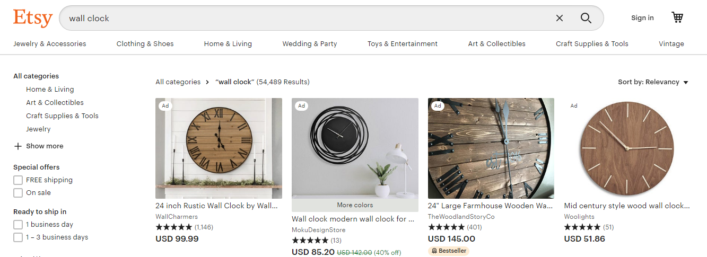The width and height of the screenshot is (707, 257).
Task: Click the star rating of the WallCharmers clock
Action: point(173,227)
